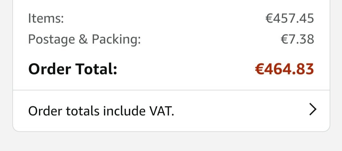Click the word "Total:" in the bold label

click(x=98, y=69)
